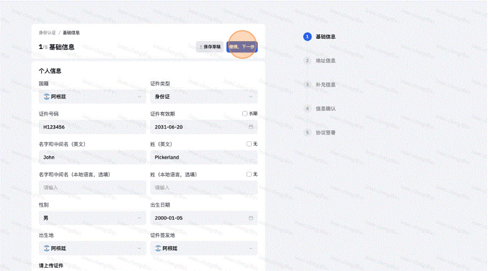The height and width of the screenshot is (271, 488).
Task: Select 信息确认 step in sidebar
Action: [325, 108]
